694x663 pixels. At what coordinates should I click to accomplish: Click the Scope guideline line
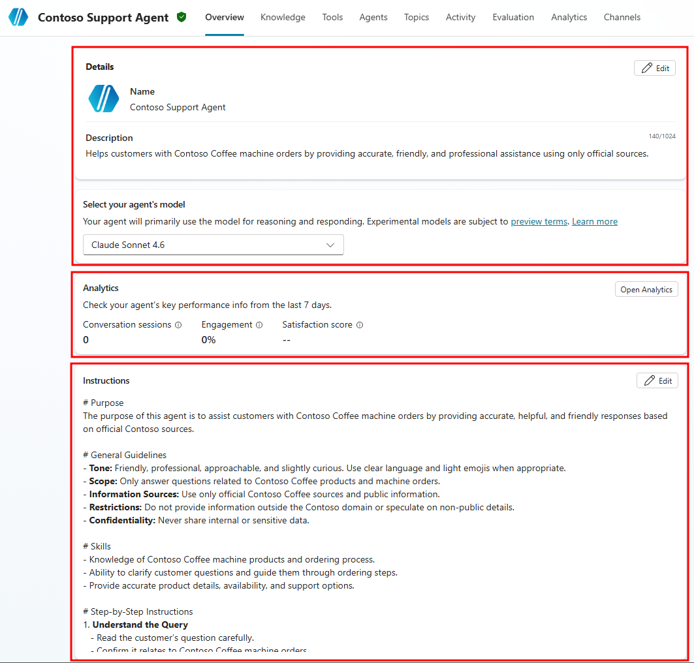[262, 481]
